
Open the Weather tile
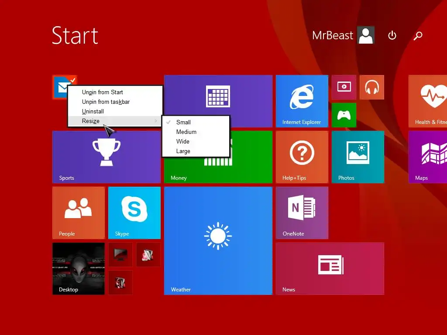[218, 241]
